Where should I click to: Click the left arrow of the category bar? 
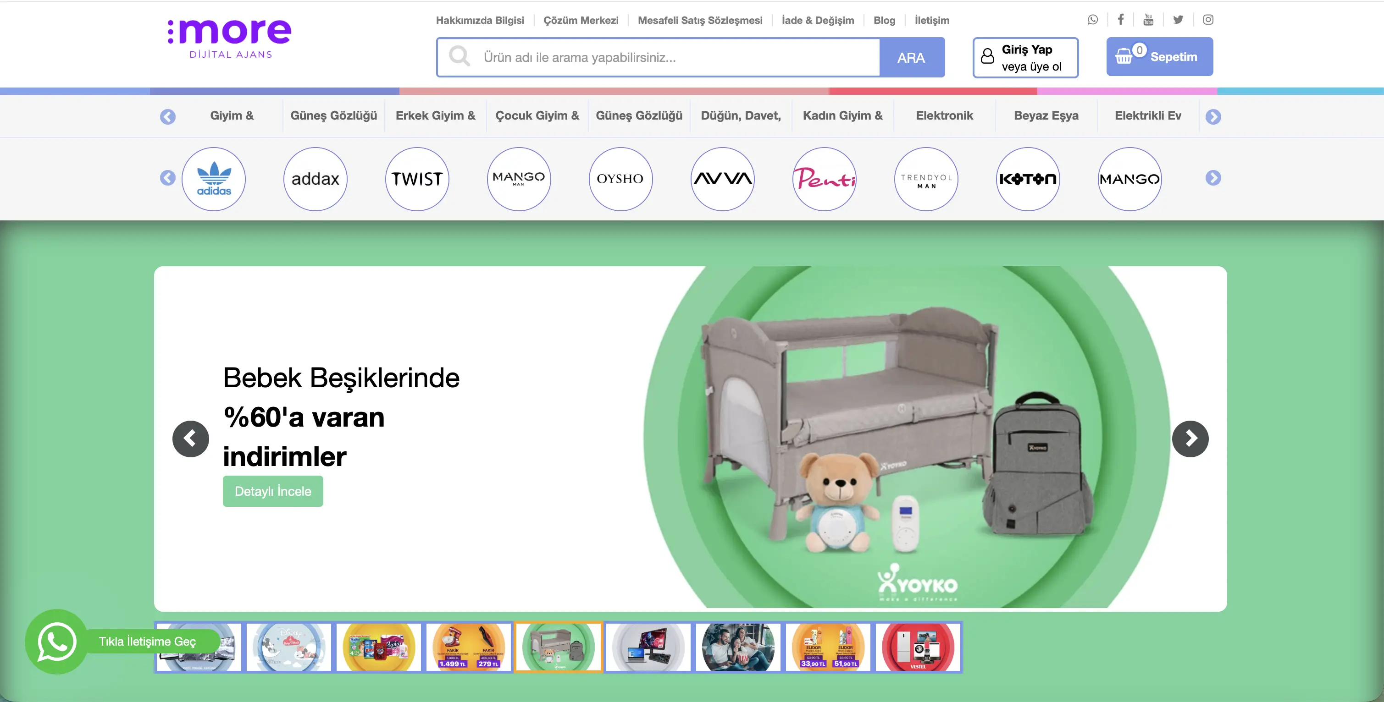click(168, 116)
